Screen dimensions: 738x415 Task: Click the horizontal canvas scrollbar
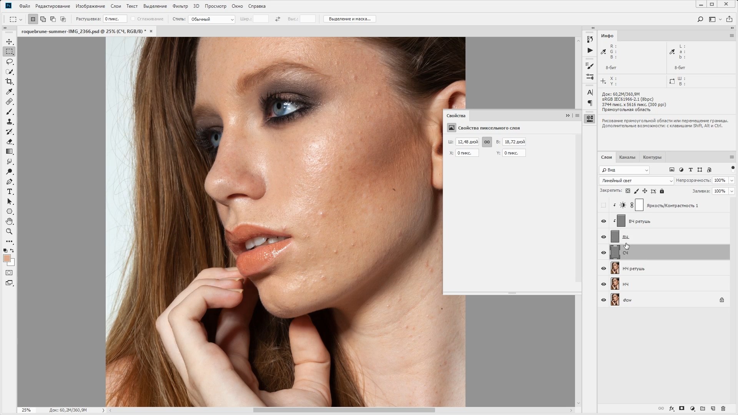344,410
